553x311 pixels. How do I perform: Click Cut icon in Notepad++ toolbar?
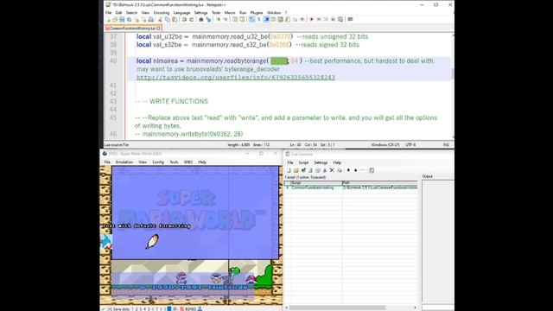160,19
